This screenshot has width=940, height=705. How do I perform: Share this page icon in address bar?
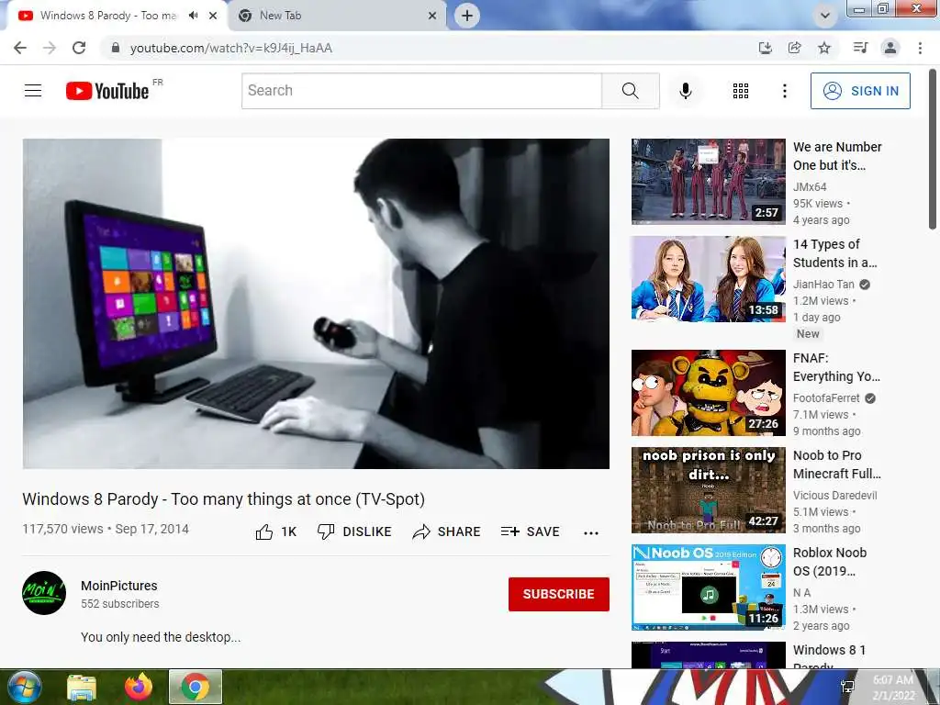[x=795, y=48]
